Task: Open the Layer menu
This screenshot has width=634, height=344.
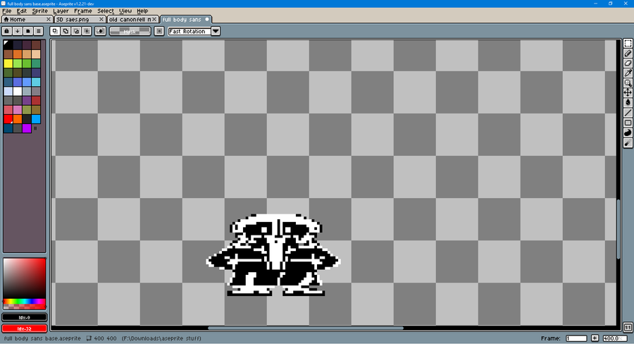Action: click(x=61, y=11)
